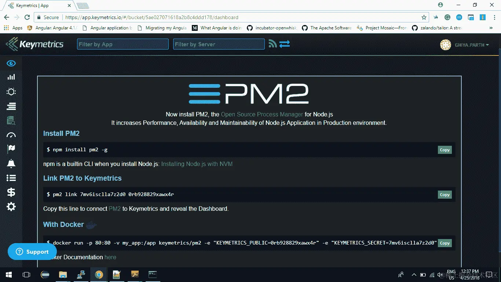Open the Angular application bookmark
This screenshot has width=501, height=282.
(x=108, y=28)
